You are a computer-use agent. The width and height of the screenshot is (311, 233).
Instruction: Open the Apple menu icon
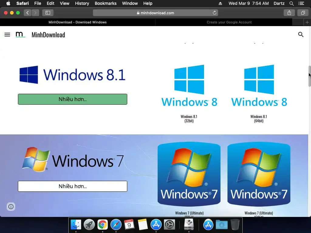(x=8, y=3)
